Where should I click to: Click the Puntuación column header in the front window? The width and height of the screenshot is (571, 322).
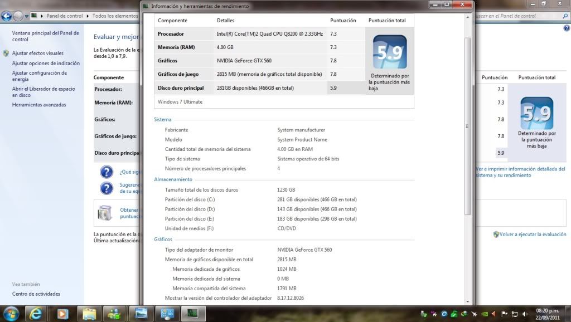[343, 21]
